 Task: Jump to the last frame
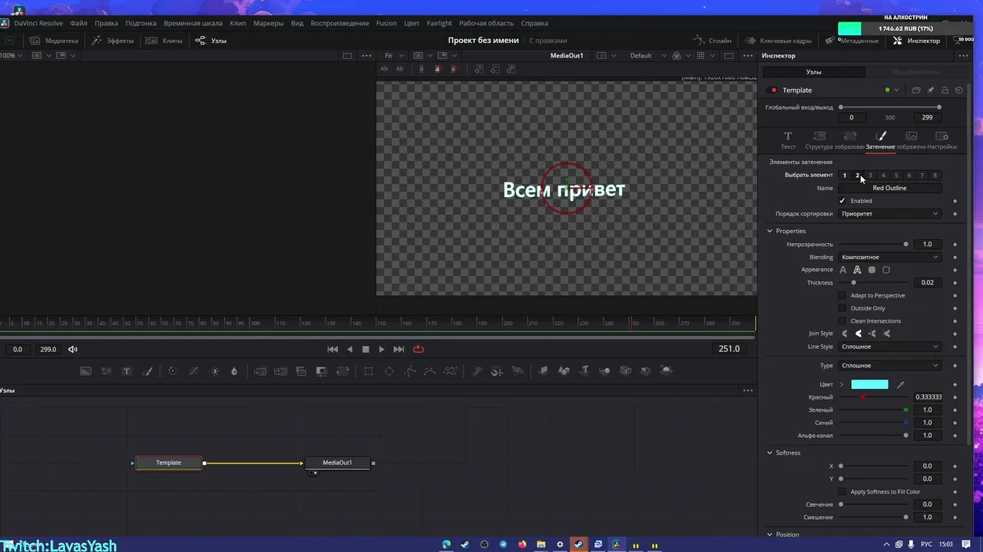click(399, 349)
